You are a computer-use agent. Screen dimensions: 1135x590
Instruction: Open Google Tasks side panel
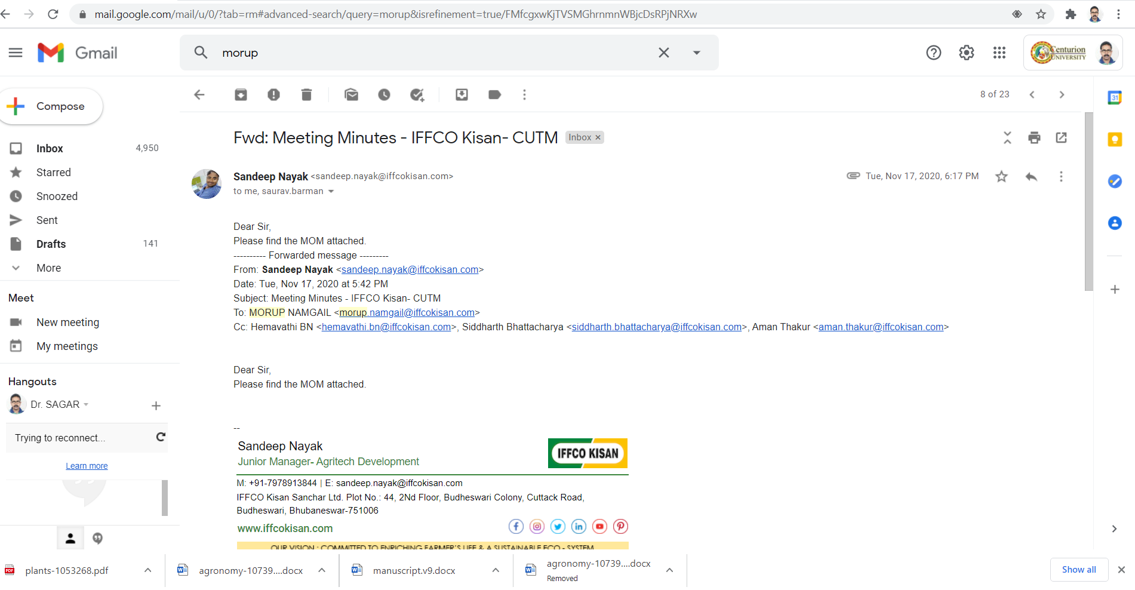[x=1115, y=181]
